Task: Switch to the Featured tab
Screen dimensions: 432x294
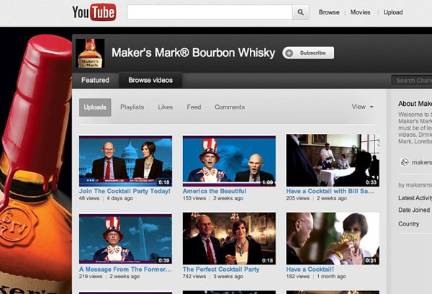Action: (95, 80)
